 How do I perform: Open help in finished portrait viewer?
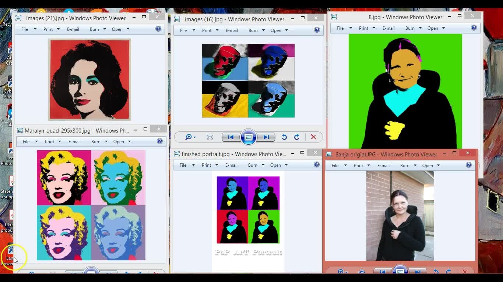pyautogui.click(x=317, y=164)
